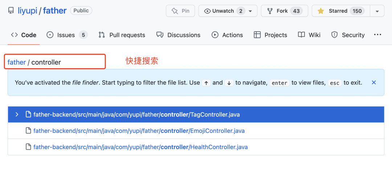The width and height of the screenshot is (392, 172).
Task: Open the Wiki tab
Action: click(x=309, y=35)
